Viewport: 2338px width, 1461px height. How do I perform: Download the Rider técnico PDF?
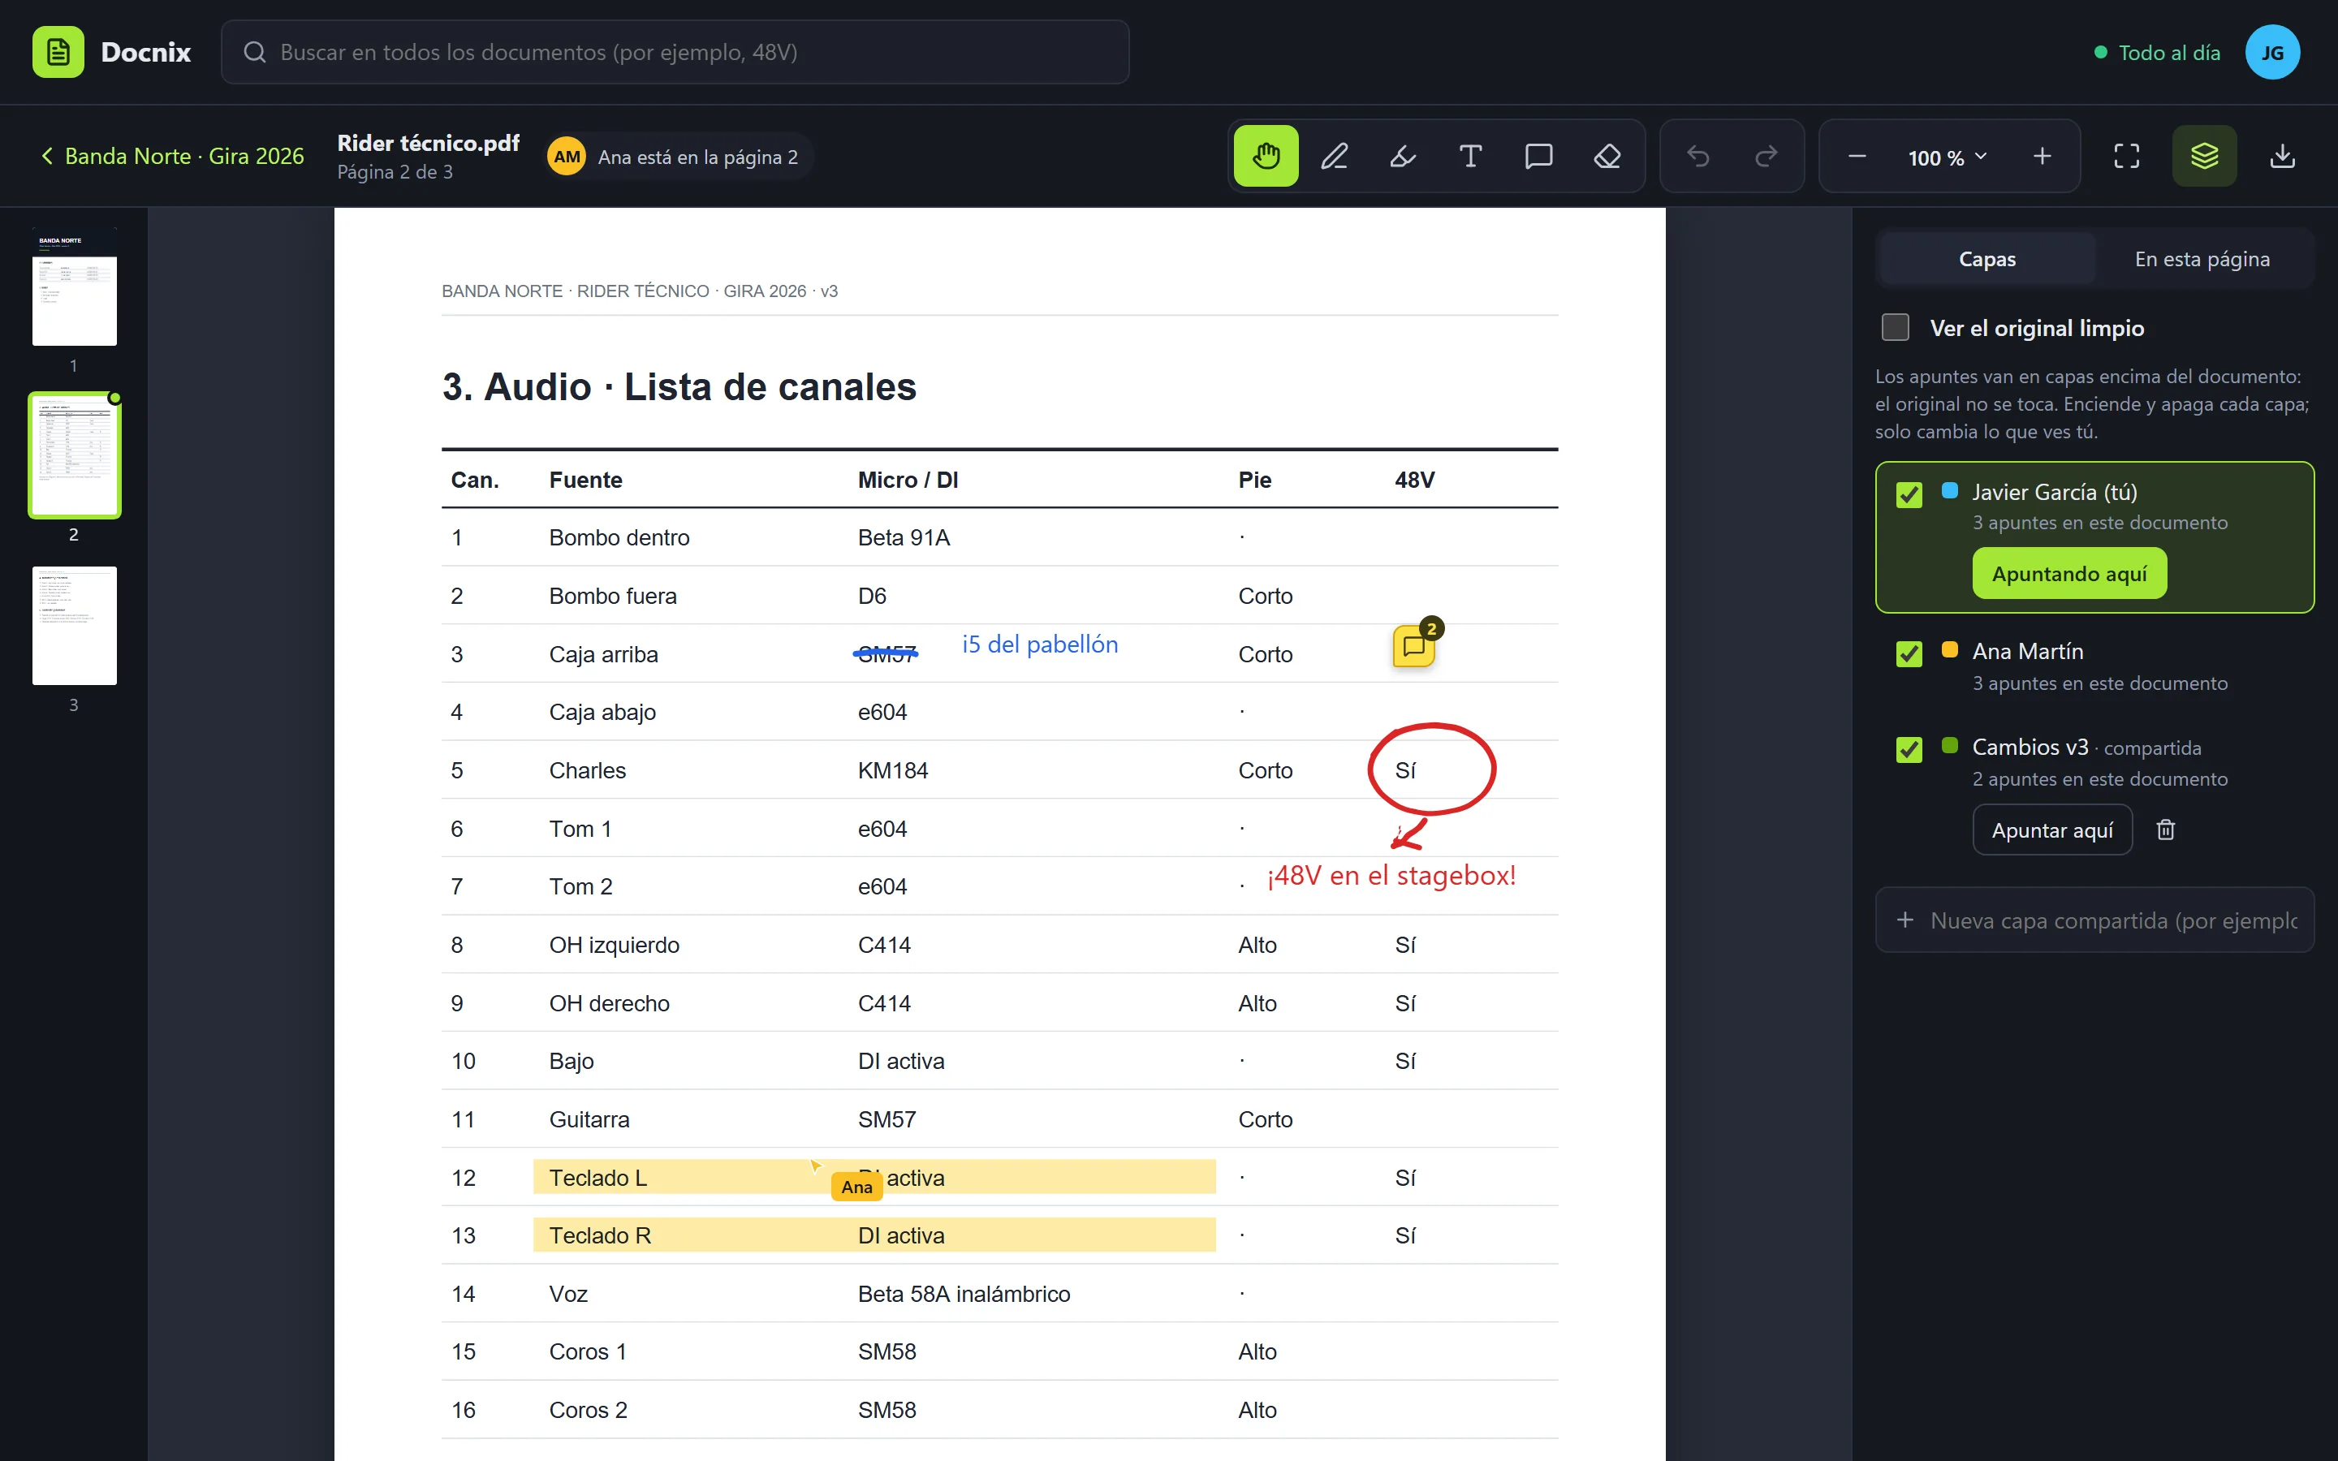(2282, 156)
